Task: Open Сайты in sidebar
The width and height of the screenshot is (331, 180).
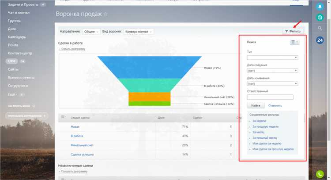Action: [13, 69]
